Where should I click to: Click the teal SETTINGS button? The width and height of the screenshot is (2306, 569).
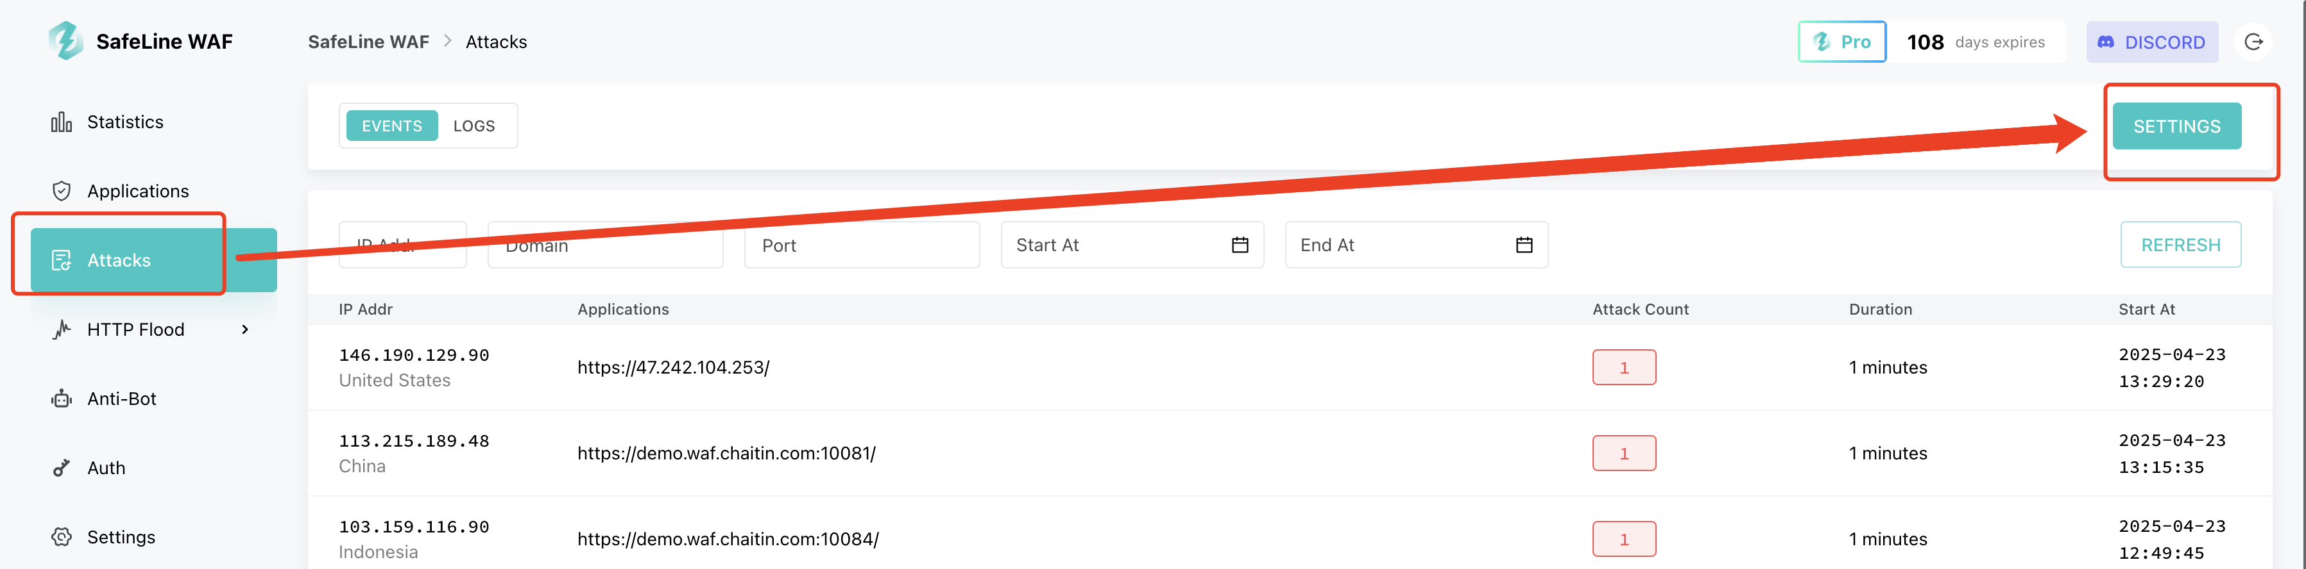click(x=2176, y=126)
